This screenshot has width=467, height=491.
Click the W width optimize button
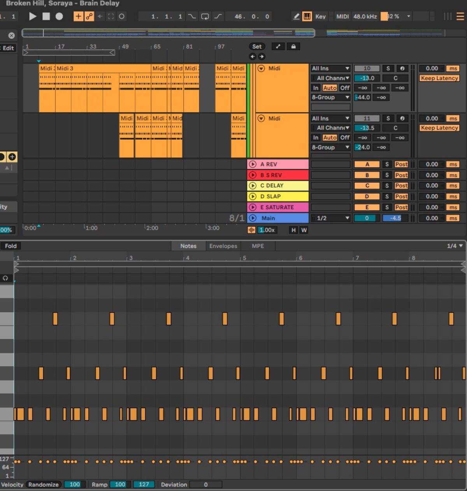pyautogui.click(x=304, y=230)
